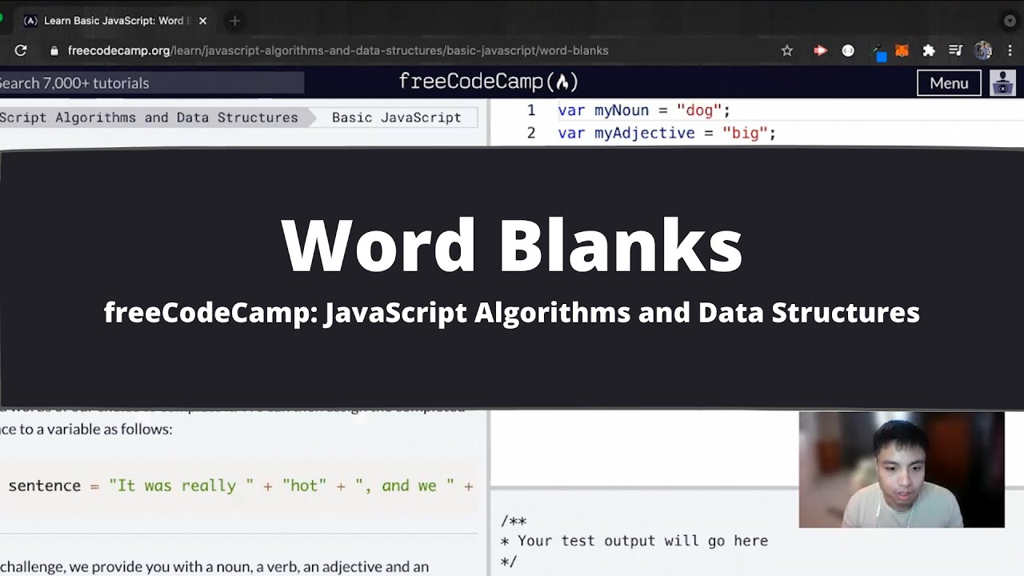Image resolution: width=1024 pixels, height=576 pixels.
Task: Click code line 2 with myAdjective
Action: pos(666,133)
